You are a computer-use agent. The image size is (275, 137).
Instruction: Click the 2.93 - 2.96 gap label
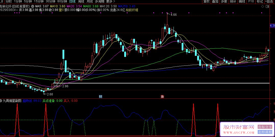(61, 86)
